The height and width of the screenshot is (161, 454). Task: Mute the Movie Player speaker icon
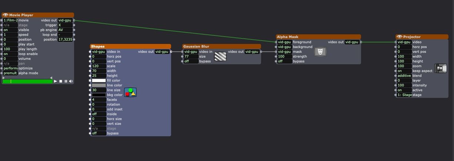(71, 81)
